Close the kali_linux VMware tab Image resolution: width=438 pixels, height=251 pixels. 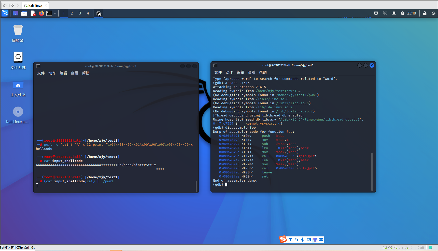[46, 6]
